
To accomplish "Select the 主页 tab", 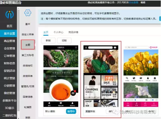I will [46, 32].
